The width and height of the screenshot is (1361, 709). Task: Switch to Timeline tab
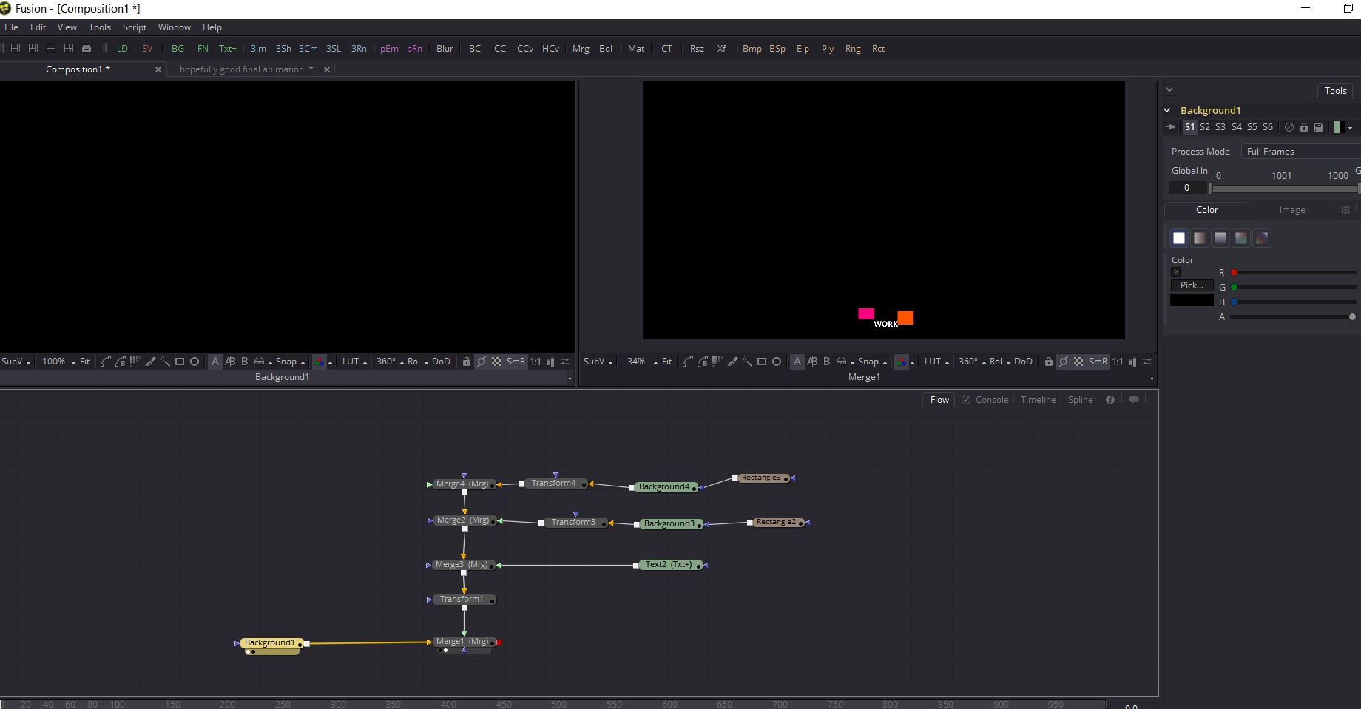pyautogui.click(x=1038, y=400)
